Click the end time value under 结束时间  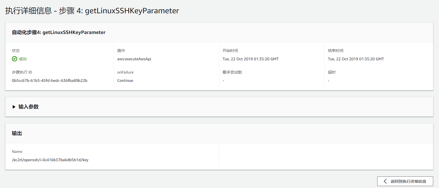[x=356, y=59]
